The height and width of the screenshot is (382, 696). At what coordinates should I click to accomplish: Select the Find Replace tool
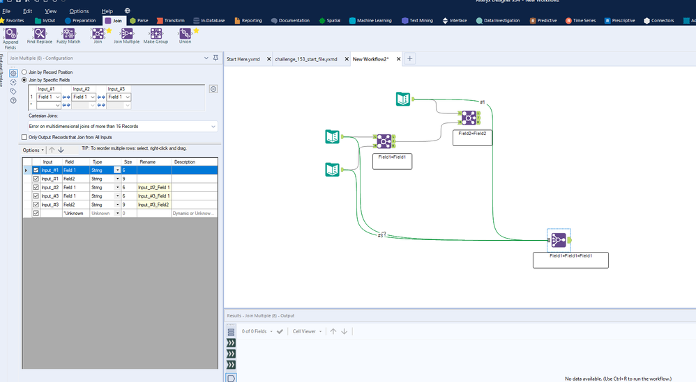[40, 36]
